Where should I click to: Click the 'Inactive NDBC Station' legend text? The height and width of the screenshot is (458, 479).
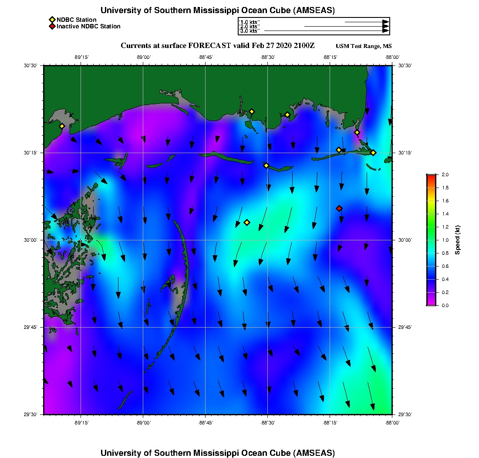click(x=88, y=26)
